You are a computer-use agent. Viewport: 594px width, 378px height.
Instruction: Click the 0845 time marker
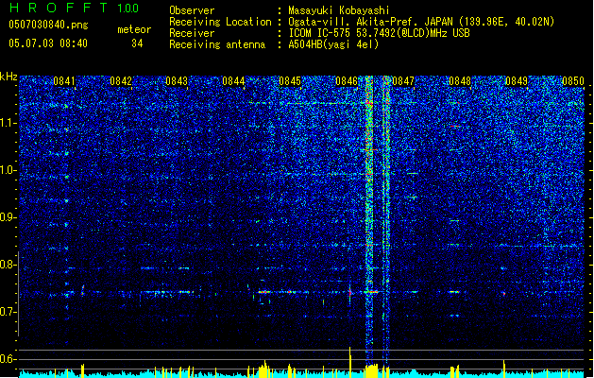click(290, 81)
